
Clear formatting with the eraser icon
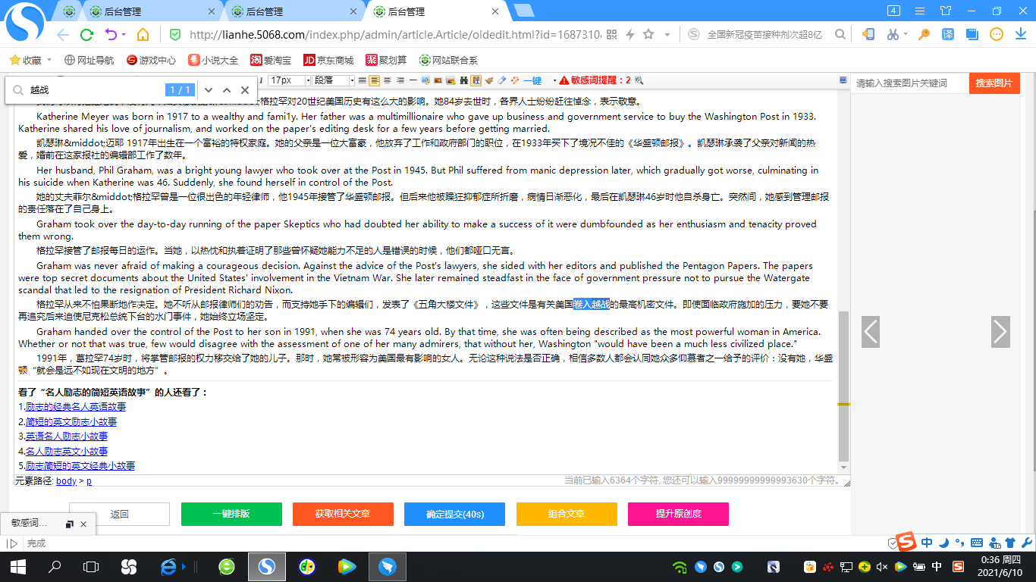501,80
